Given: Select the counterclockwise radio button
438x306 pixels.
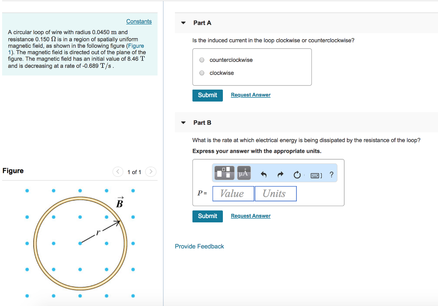Looking at the screenshot, I should pos(201,60).
